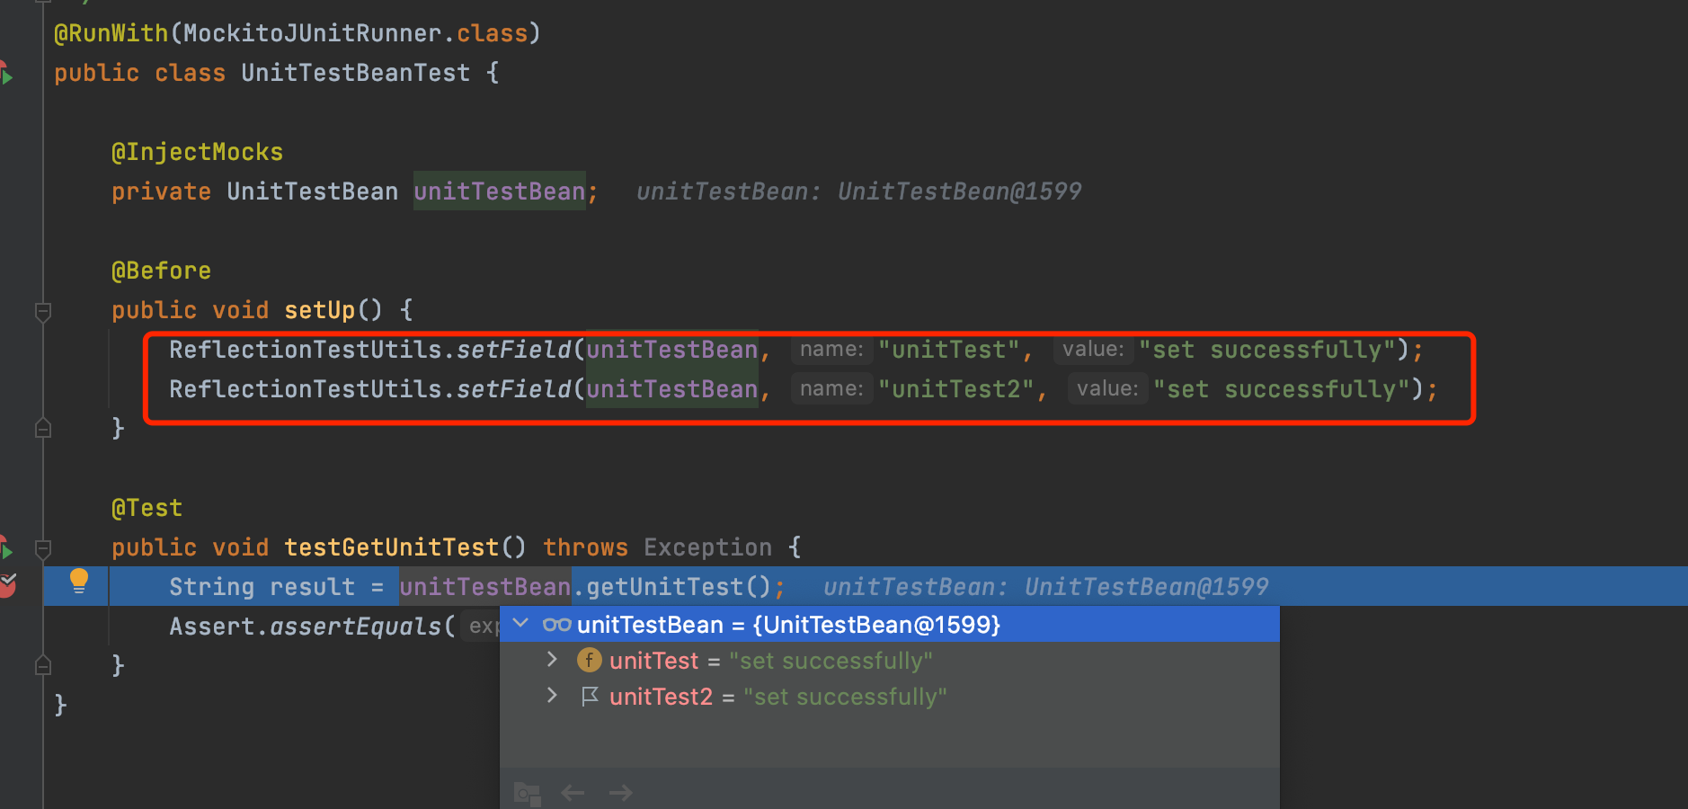This screenshot has height=809, width=1688.
Task: Click run gutter icon beside testGetUnitTest
Action: tap(6, 547)
